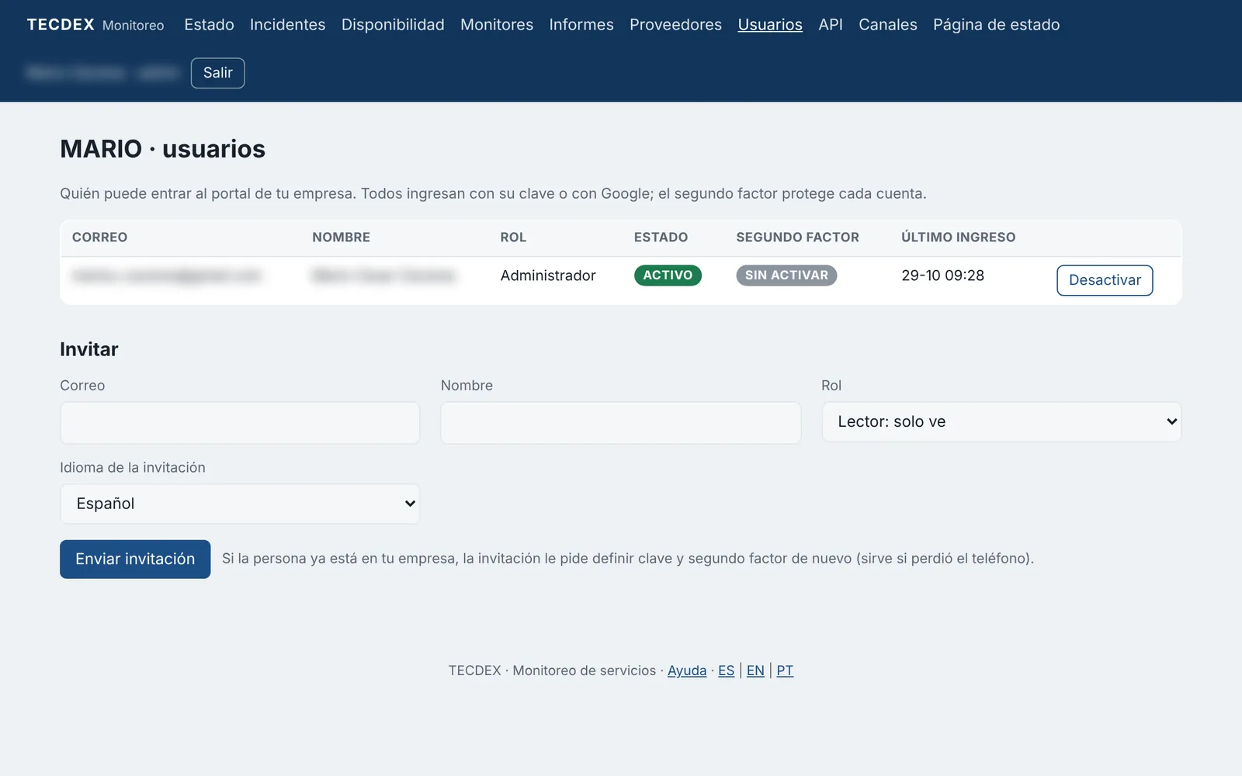Click the CORREO column header
This screenshot has height=776, width=1242.
(99, 237)
